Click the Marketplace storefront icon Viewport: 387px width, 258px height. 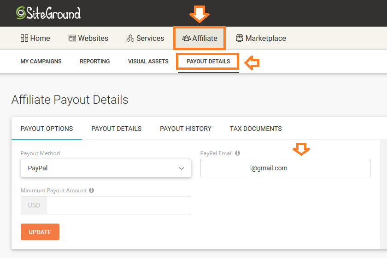(240, 38)
